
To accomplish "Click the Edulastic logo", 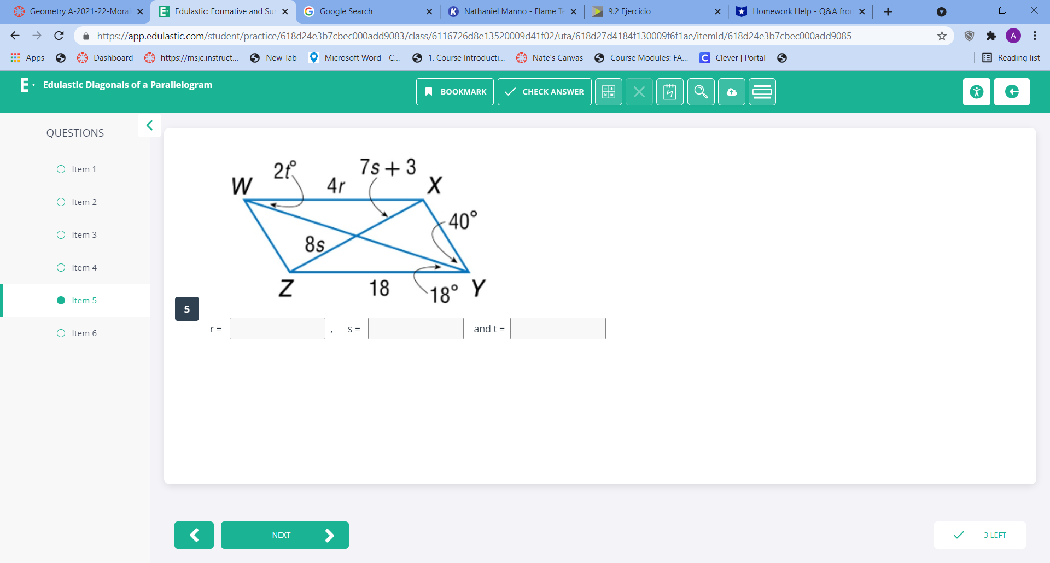I will point(24,85).
